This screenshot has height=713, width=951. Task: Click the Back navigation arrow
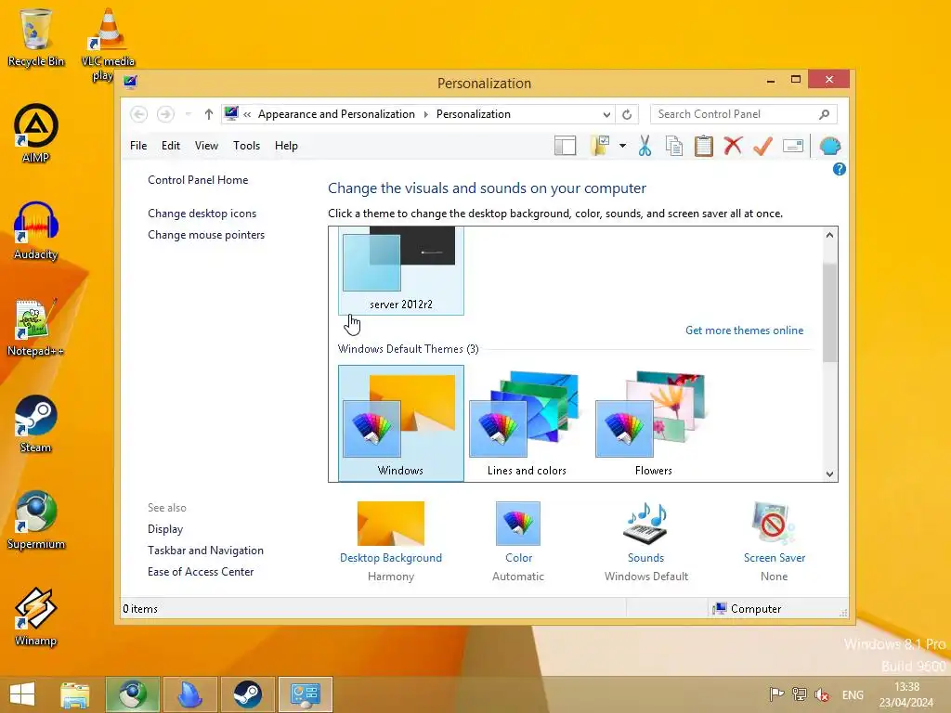point(139,114)
